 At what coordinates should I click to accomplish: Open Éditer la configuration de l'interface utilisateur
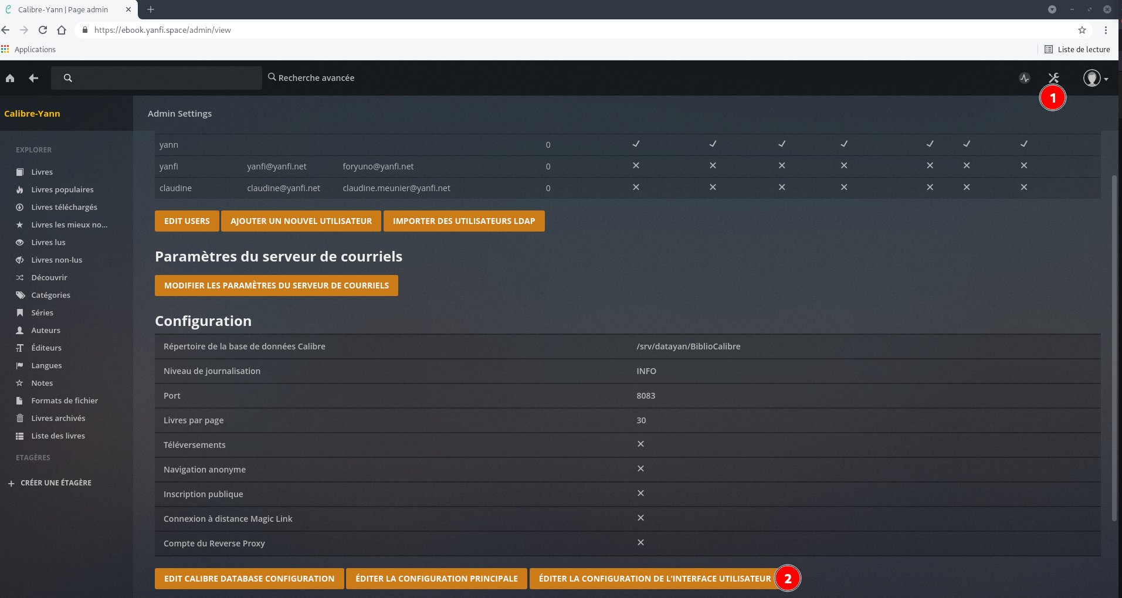(655, 579)
